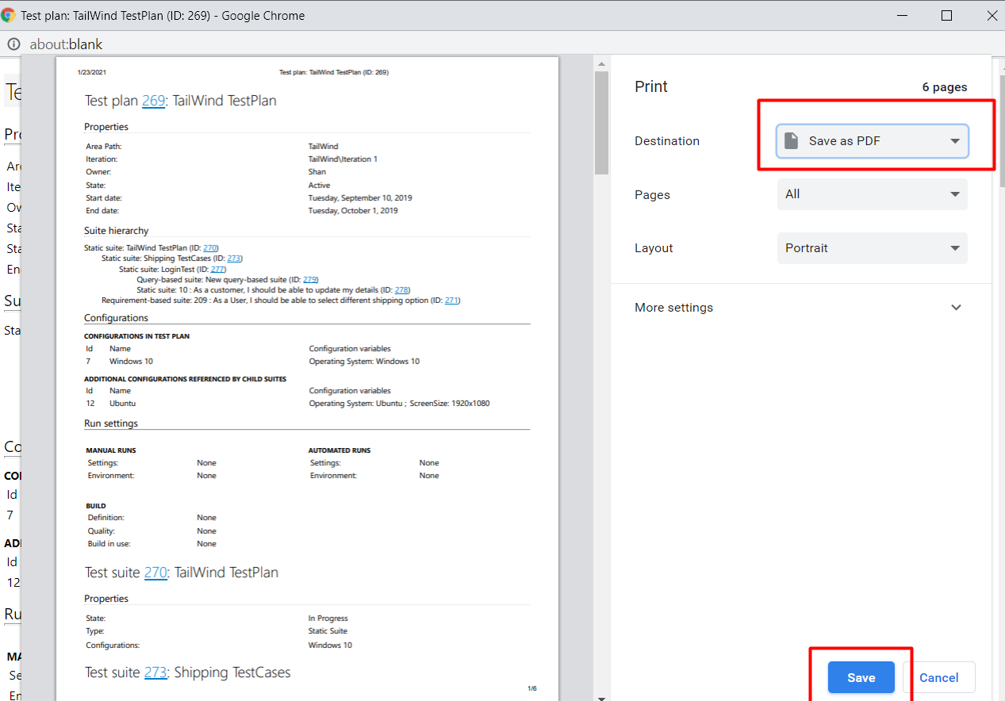The height and width of the screenshot is (701, 1005).
Task: Open the Destination Save as PDF dropdown
Action: pyautogui.click(x=873, y=141)
